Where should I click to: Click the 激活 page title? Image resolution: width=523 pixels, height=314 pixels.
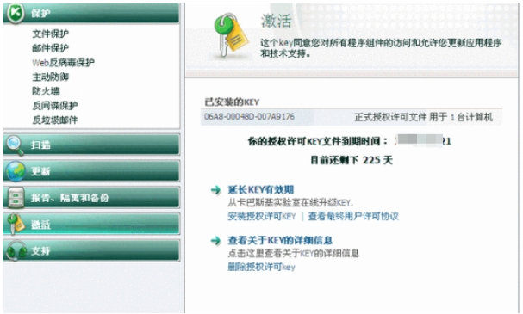point(276,22)
